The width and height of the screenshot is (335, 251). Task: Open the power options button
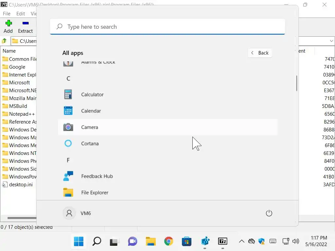coord(269,213)
